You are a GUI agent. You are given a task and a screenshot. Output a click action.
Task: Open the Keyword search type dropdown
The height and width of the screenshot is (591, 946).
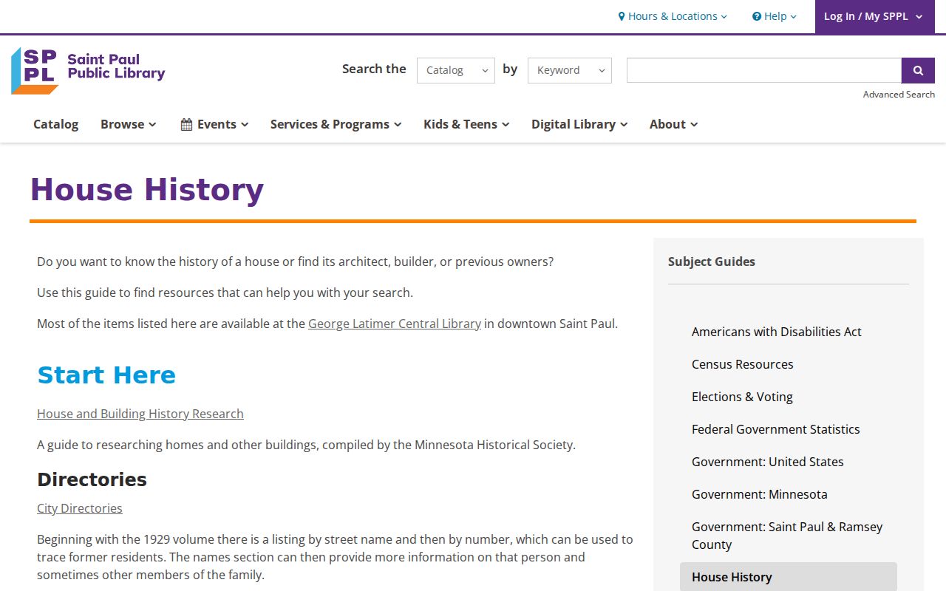pos(570,70)
